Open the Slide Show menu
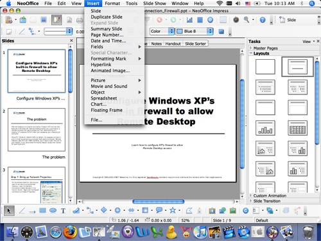The width and height of the screenshot is (321, 241). pos(155,3)
